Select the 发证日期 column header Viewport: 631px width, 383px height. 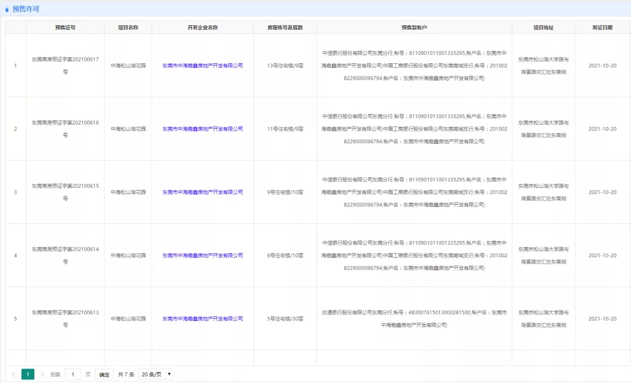[x=602, y=27]
